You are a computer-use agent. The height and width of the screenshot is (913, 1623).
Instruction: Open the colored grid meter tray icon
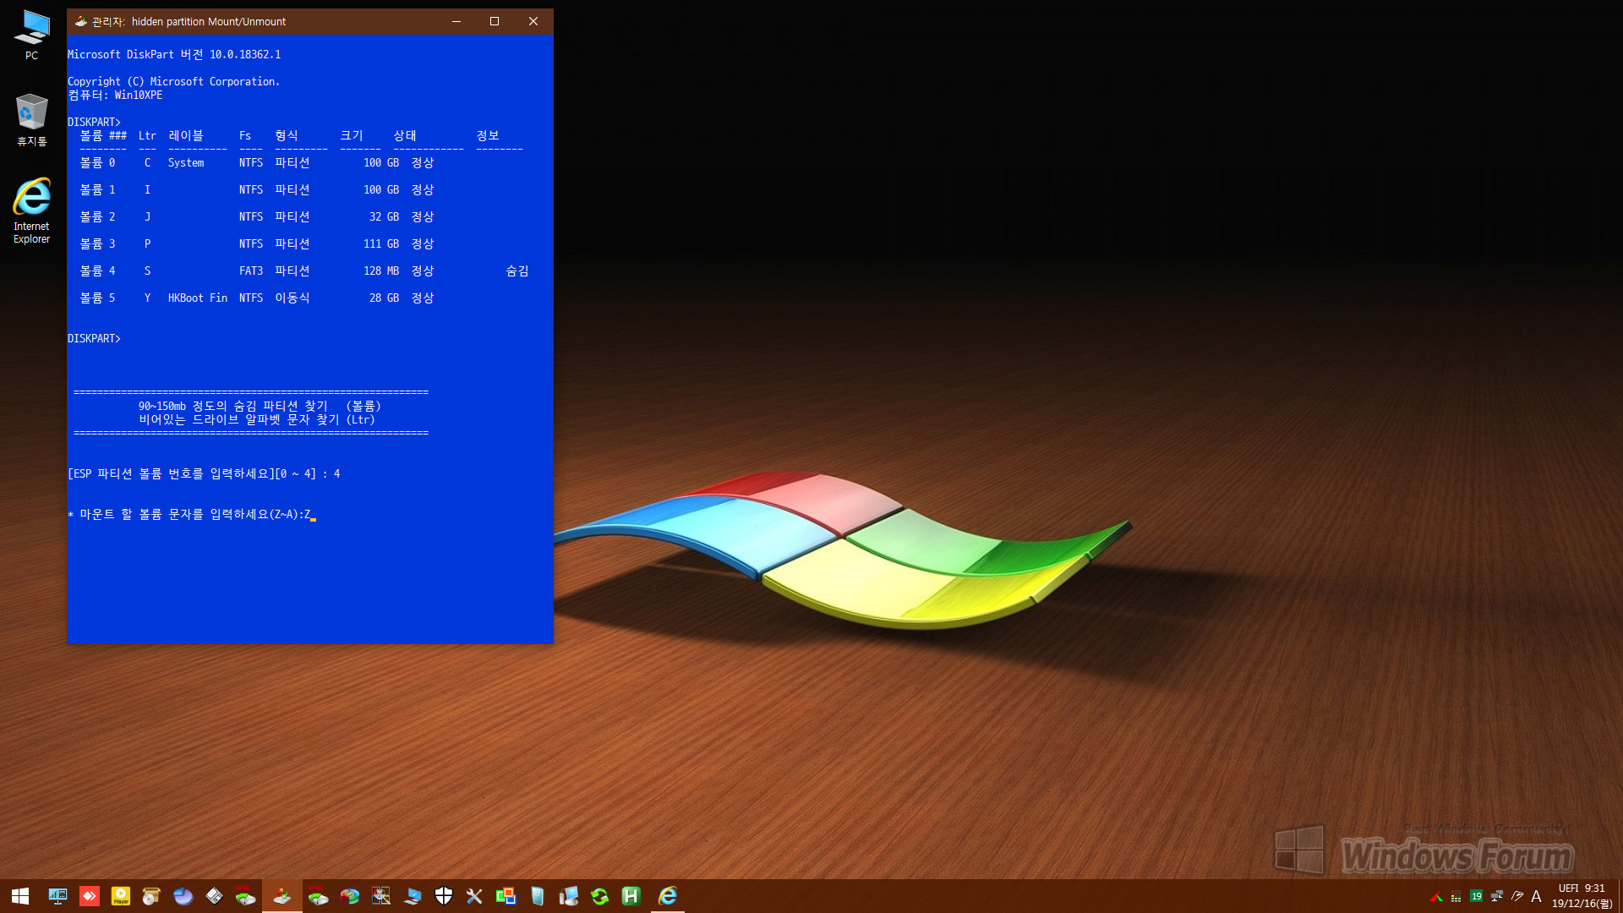(x=1456, y=897)
